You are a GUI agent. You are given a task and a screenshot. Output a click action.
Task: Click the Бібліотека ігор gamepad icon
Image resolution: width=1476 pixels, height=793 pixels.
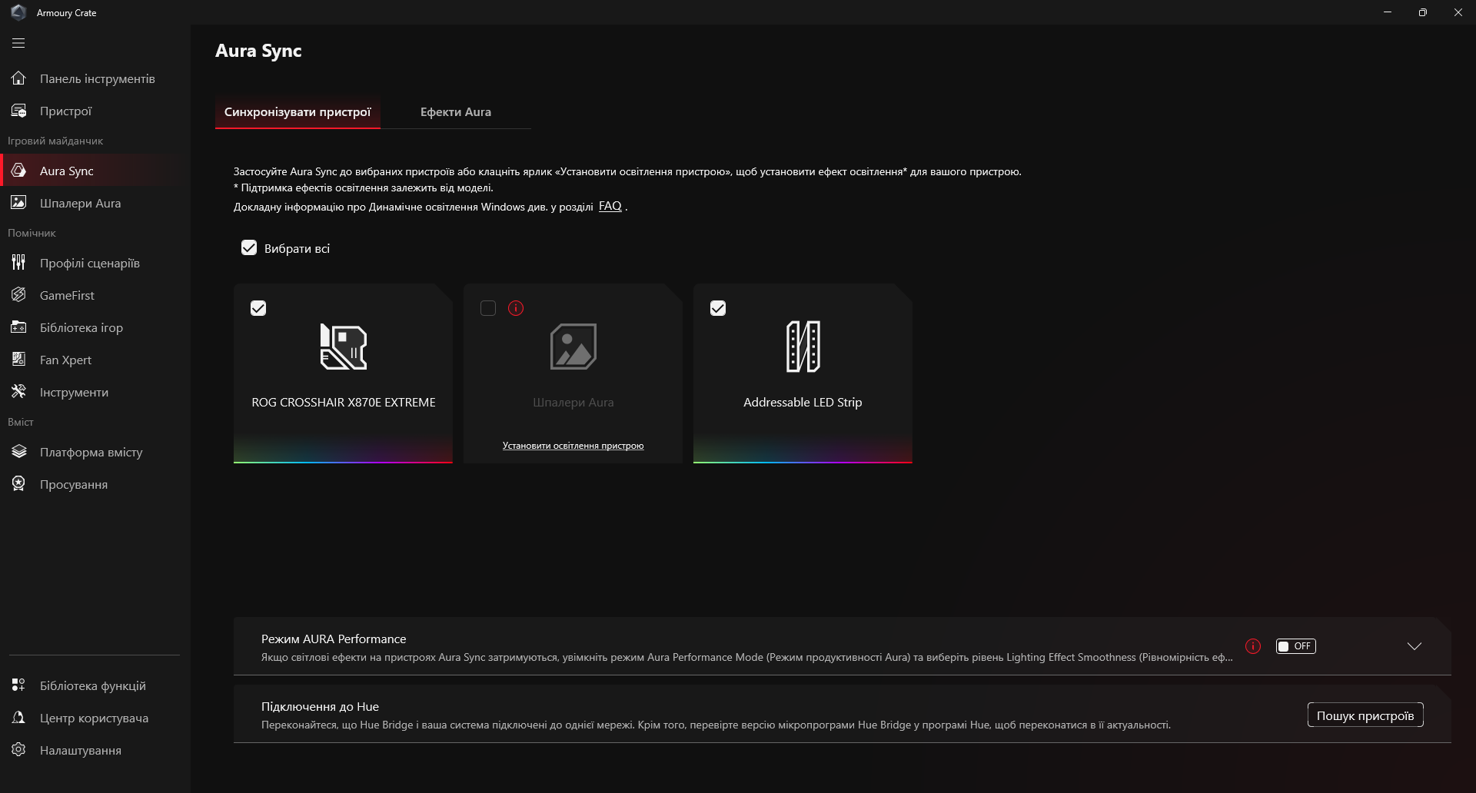pos(18,327)
